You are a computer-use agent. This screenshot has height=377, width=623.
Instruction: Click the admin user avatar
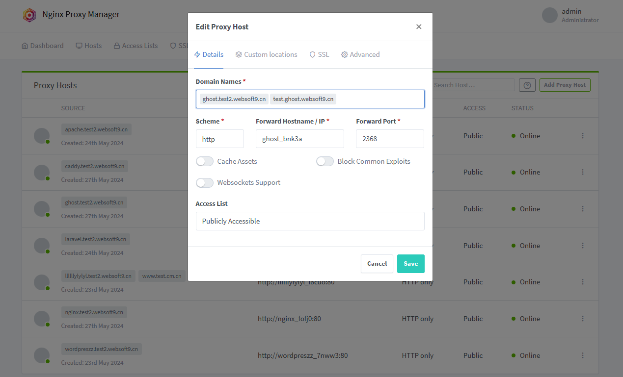point(550,15)
